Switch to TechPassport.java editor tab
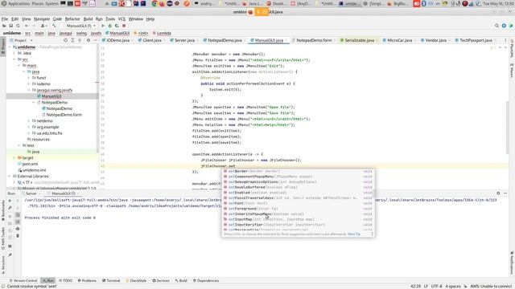515x289 pixels. pos(476,40)
